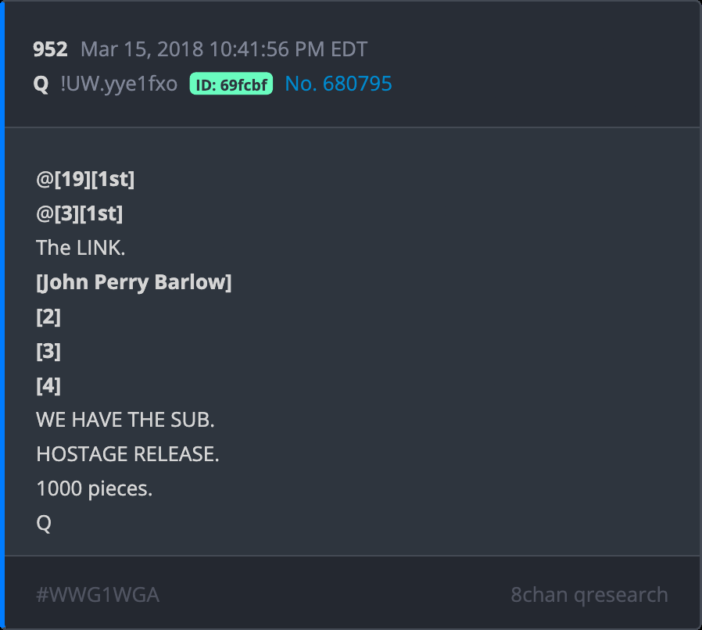Click the author name Q in header
Viewport: 702px width, 630px height.
[x=41, y=84]
